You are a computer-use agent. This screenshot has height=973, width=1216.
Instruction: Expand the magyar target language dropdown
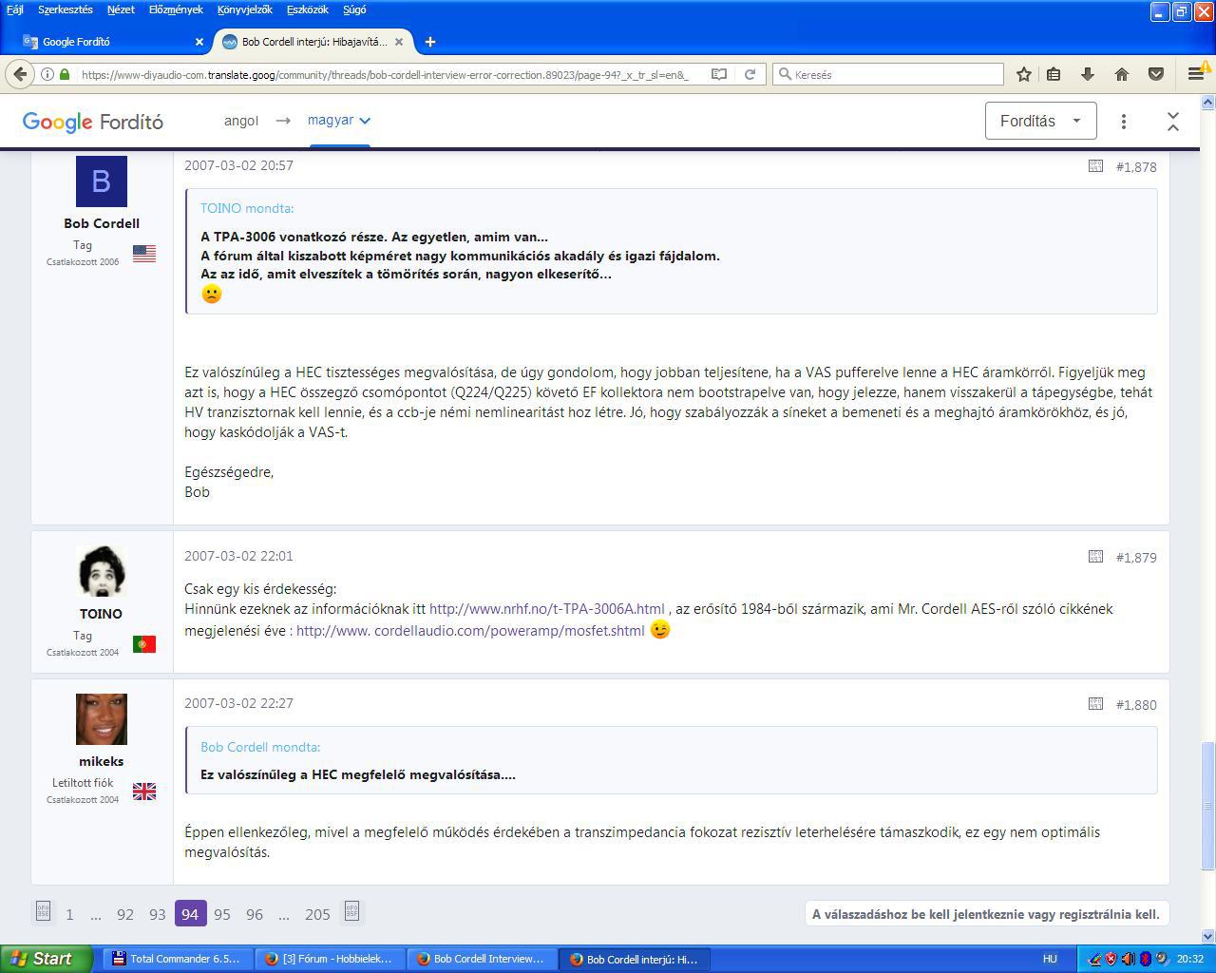click(339, 121)
